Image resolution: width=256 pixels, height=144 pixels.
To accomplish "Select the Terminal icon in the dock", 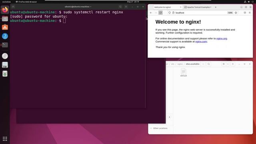I will [x=5, y=45].
